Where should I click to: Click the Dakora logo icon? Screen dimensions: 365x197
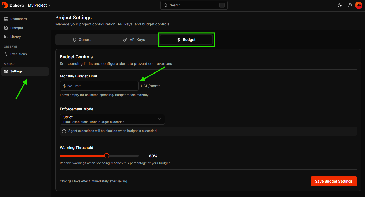point(5,5)
